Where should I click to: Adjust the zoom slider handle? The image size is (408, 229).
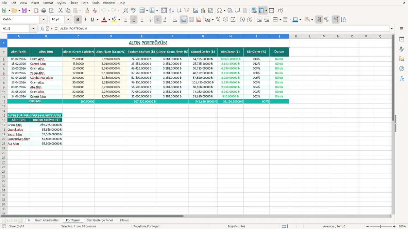381,226
